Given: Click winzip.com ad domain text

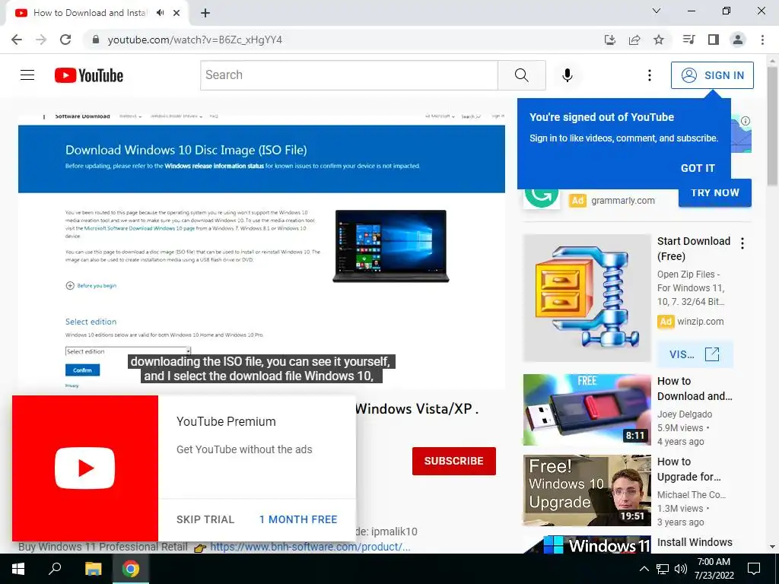Looking at the screenshot, I should pos(701,322).
